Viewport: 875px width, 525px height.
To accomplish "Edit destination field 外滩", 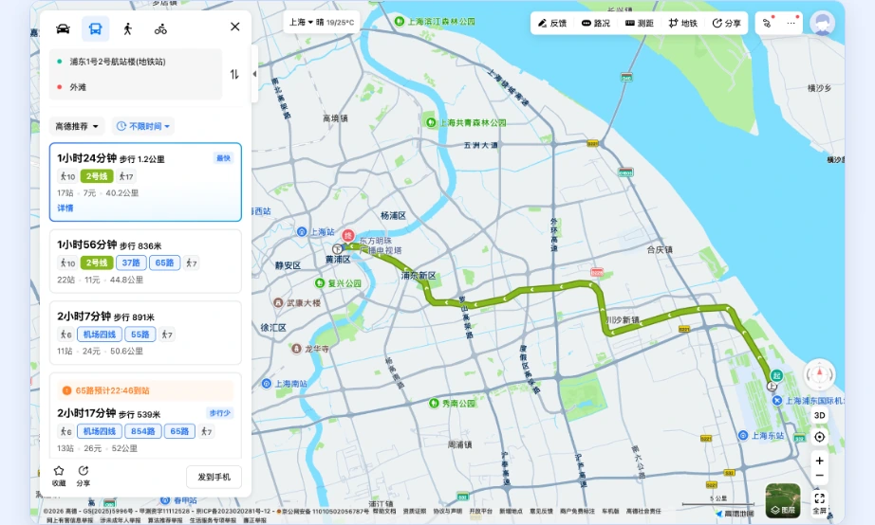I will tap(136, 87).
